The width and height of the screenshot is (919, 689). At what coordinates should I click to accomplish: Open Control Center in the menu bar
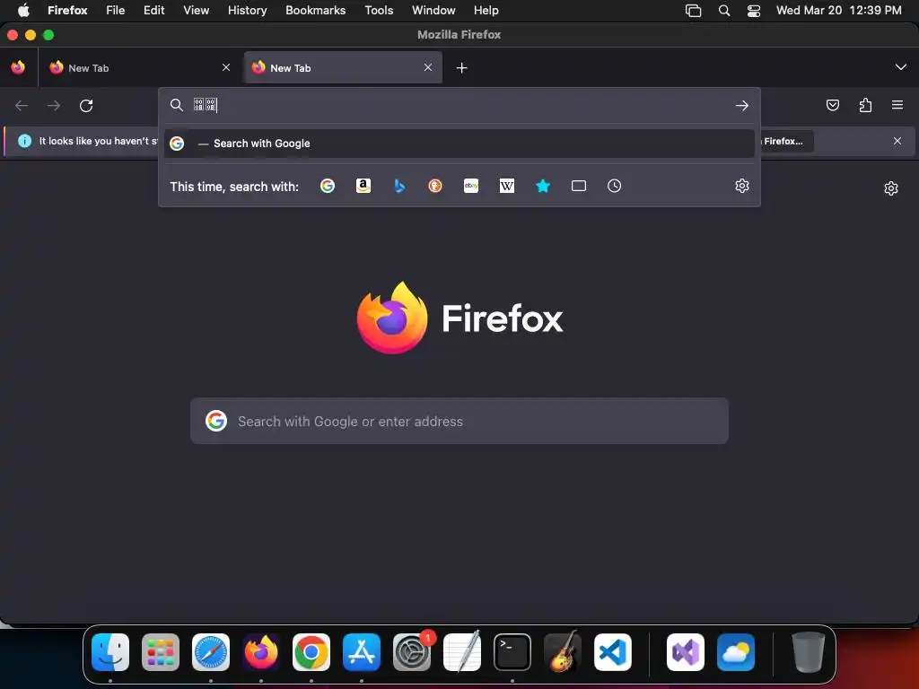pos(754,10)
